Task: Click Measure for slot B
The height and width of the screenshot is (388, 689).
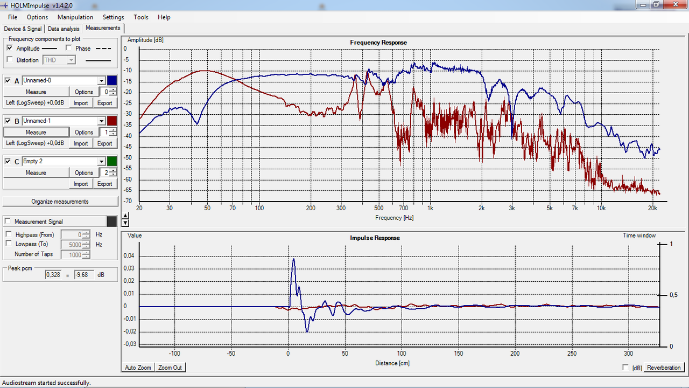Action: [36, 132]
